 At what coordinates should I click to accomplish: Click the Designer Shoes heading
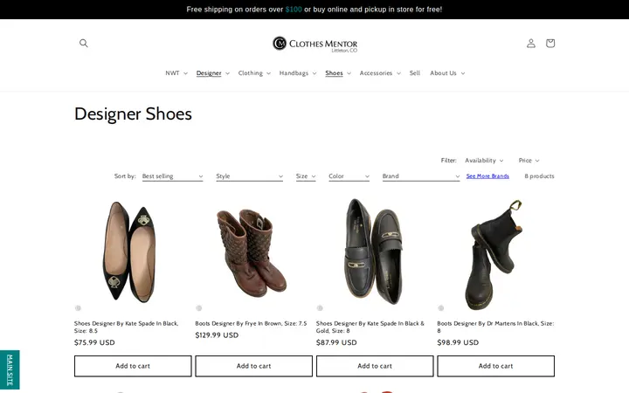coord(133,114)
